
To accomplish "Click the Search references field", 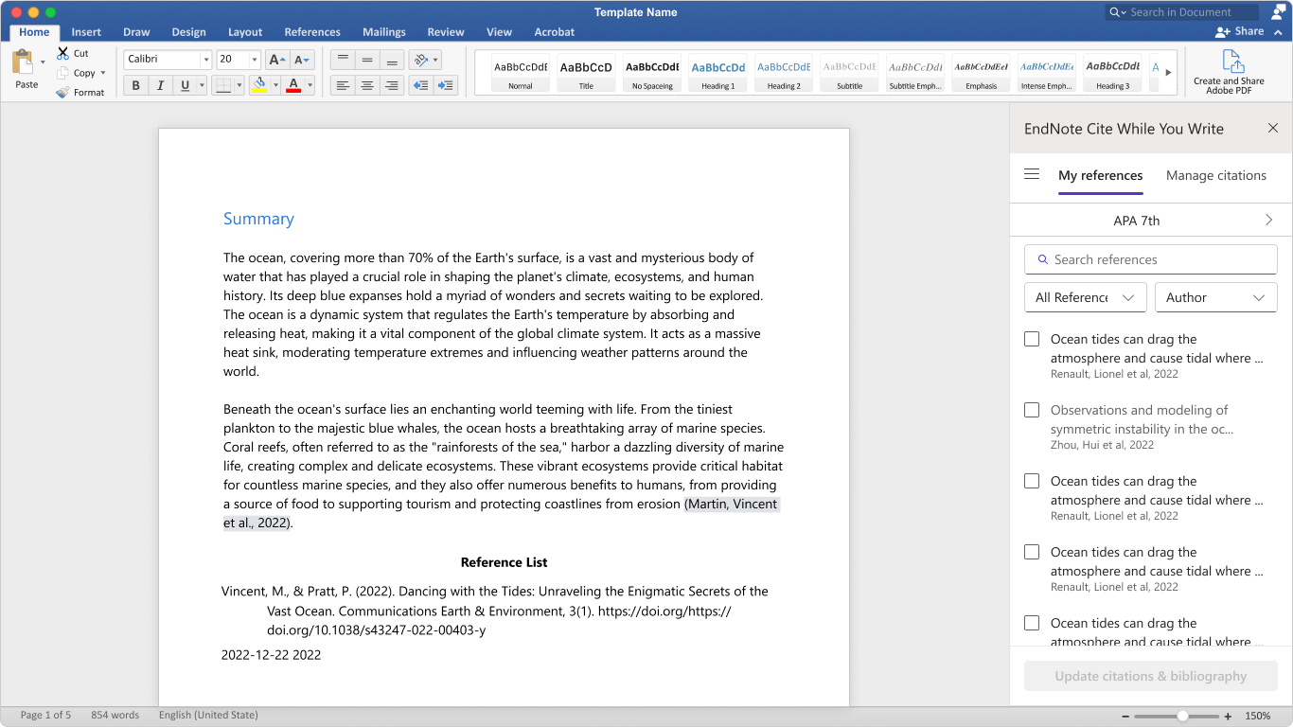I will [1151, 259].
